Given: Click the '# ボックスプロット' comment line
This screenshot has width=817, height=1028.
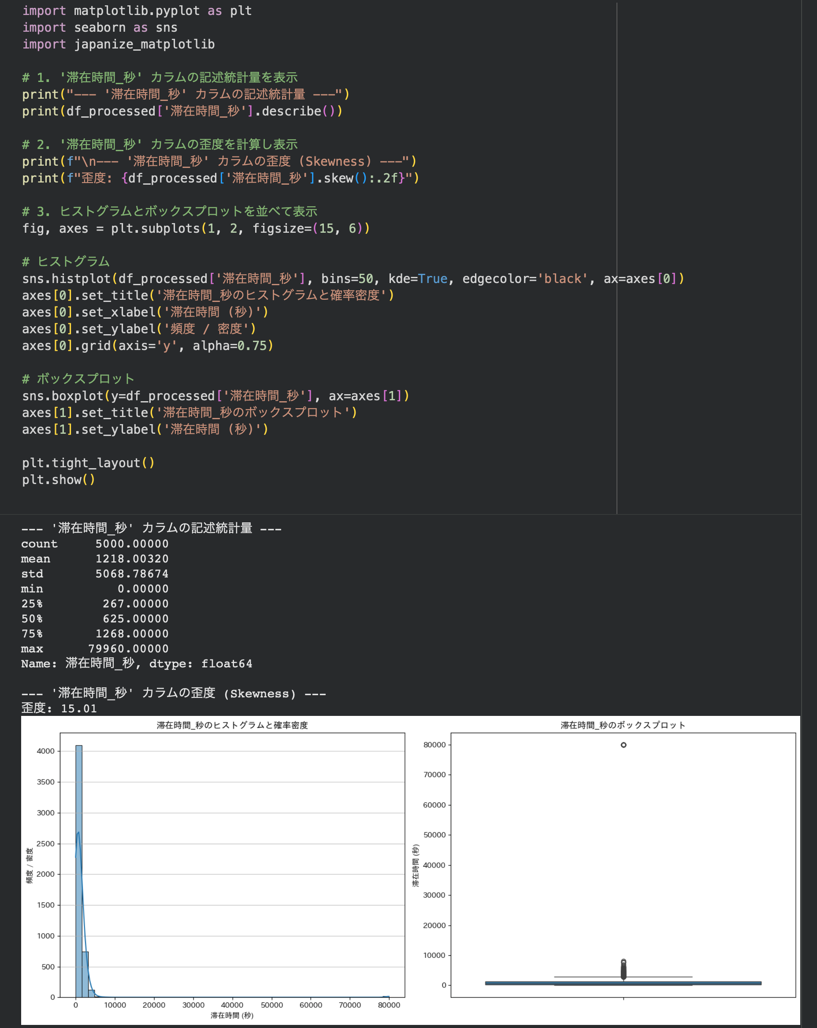Looking at the screenshot, I should [x=78, y=379].
